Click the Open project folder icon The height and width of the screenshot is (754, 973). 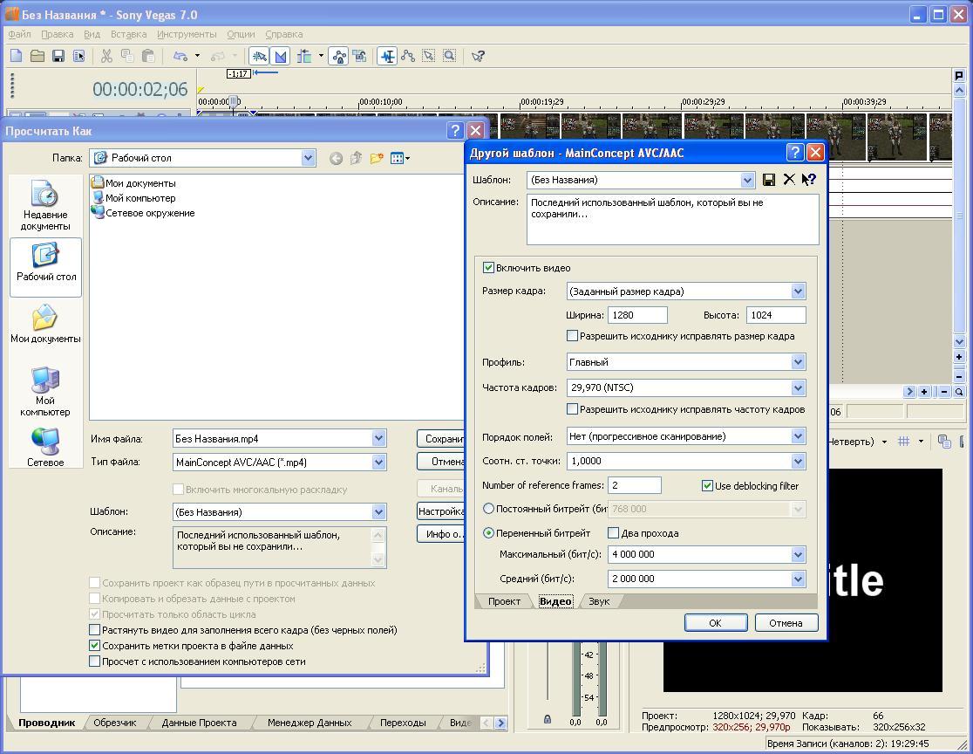[37, 56]
